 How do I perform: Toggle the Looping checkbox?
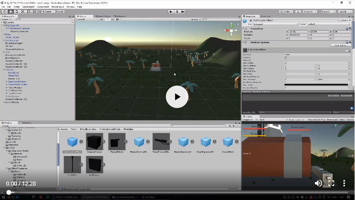click(286, 58)
